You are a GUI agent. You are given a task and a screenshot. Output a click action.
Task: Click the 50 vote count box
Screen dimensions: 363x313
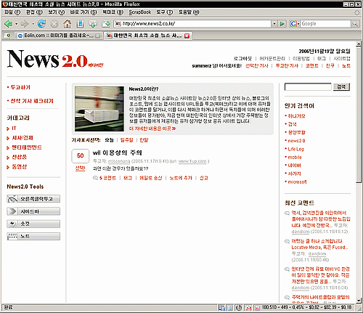coord(80,156)
